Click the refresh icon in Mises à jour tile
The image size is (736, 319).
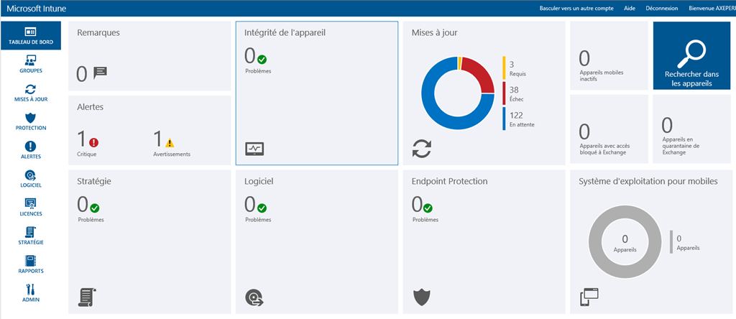[421, 149]
